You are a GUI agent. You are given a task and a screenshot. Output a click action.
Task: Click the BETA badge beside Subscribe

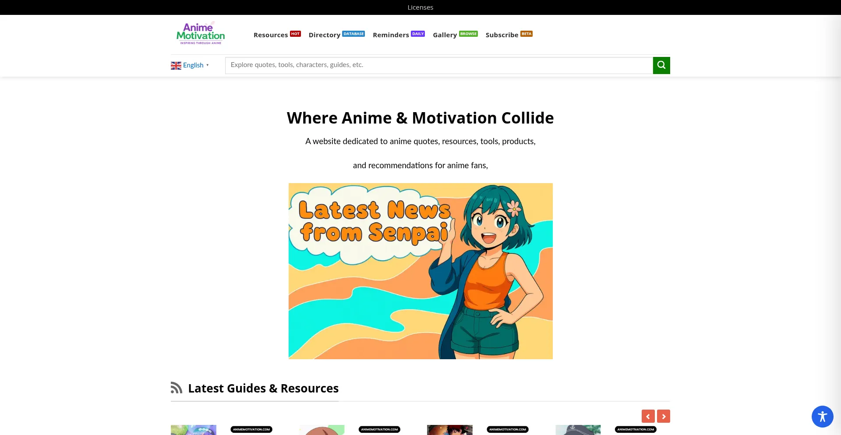[527, 34]
